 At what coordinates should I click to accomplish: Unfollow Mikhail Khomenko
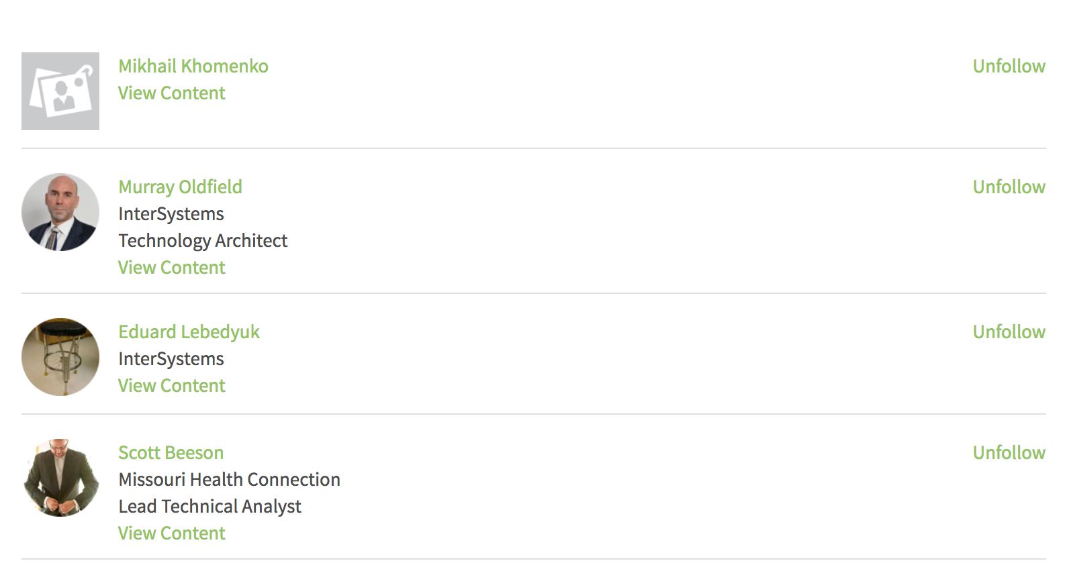[1009, 66]
